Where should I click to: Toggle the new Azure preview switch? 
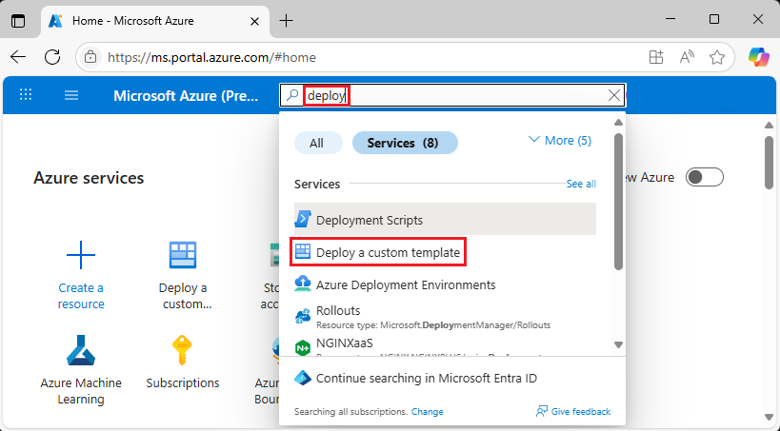click(705, 178)
